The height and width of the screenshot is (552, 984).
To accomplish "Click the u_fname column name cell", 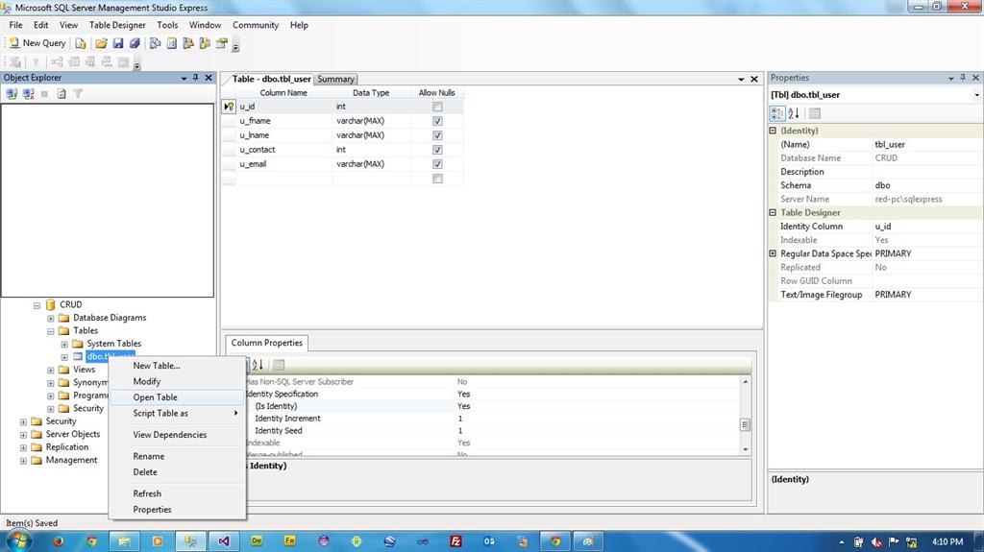I will (x=284, y=121).
